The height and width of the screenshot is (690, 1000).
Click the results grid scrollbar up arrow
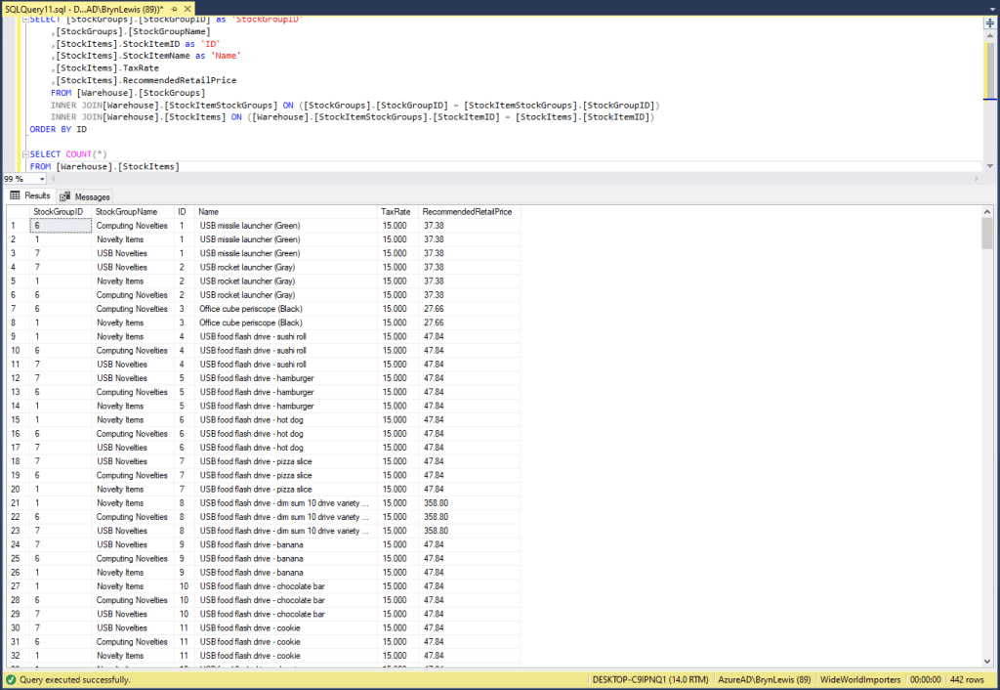[987, 211]
